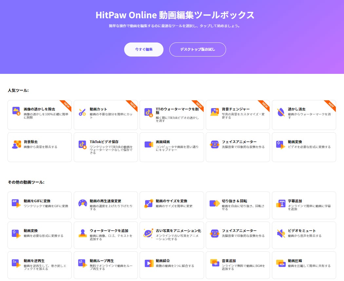Click the デスクトップ版お試し button

198,49
